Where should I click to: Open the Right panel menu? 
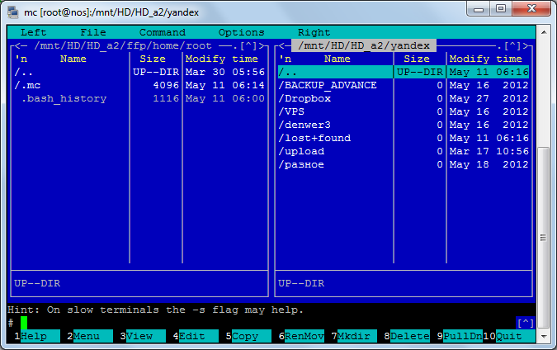[314, 32]
